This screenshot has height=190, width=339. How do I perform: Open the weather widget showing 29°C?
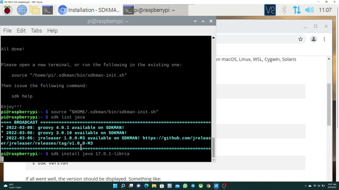(13, 186)
